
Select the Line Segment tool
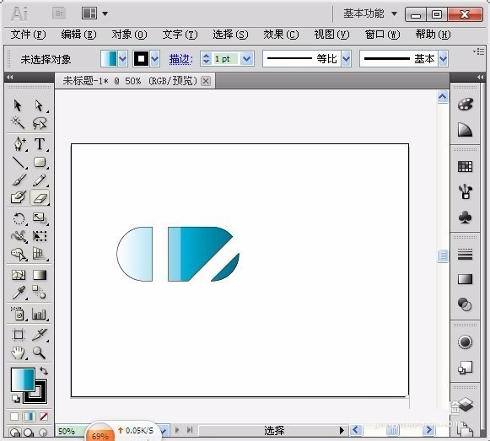[19, 162]
